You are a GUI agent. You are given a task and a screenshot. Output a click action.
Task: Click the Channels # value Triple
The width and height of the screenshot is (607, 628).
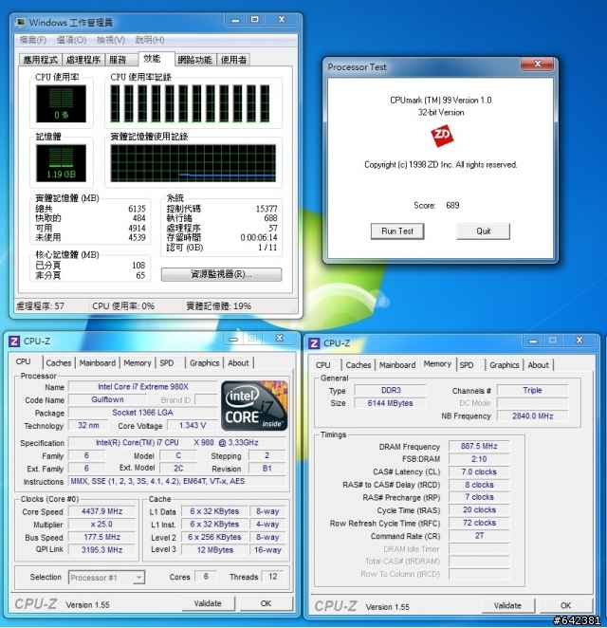tap(532, 390)
